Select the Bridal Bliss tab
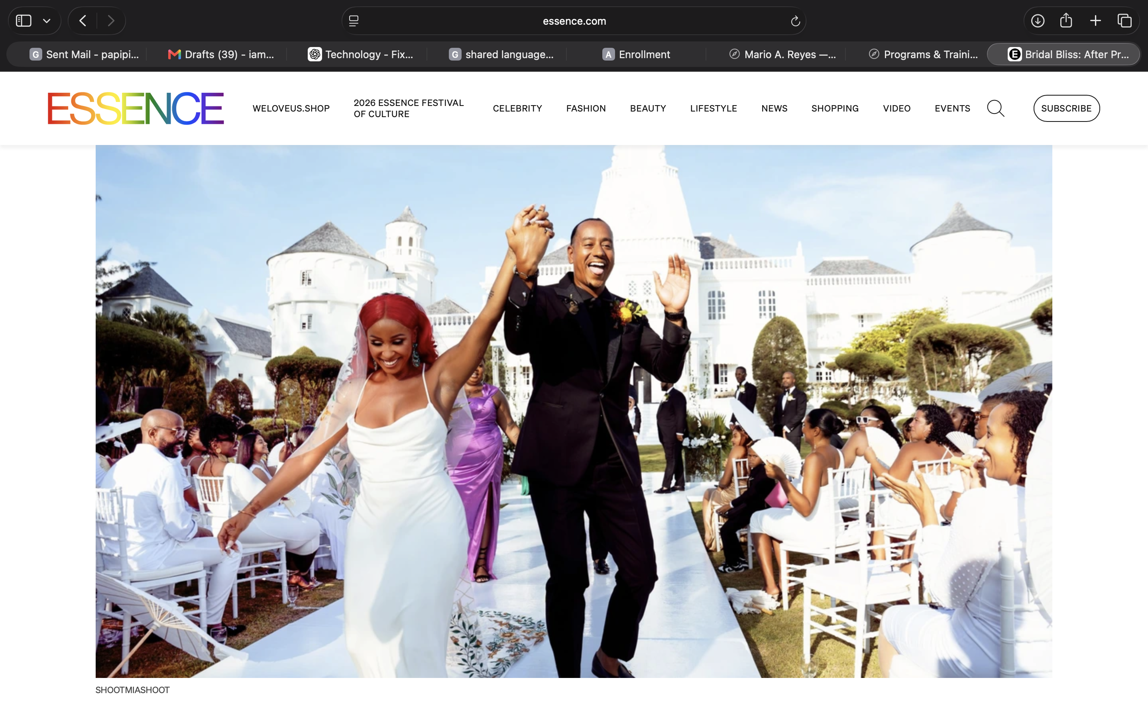Screen dimensions: 1148x717 [1063, 55]
